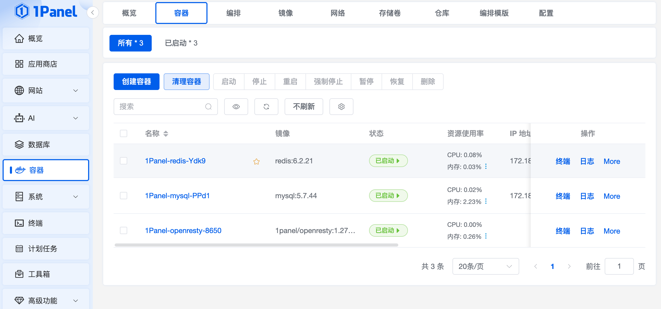This screenshot has width=661, height=309.
Task: Select all containers via header checkbox
Action: (x=124, y=133)
